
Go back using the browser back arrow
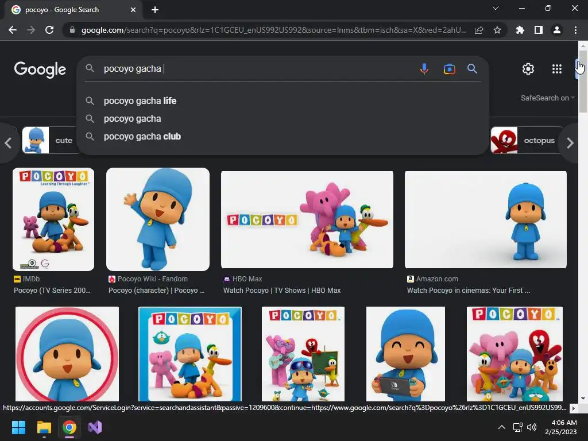pos(13,30)
